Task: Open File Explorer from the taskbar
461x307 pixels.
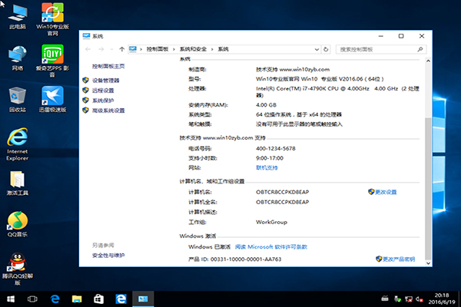Action: (77, 298)
